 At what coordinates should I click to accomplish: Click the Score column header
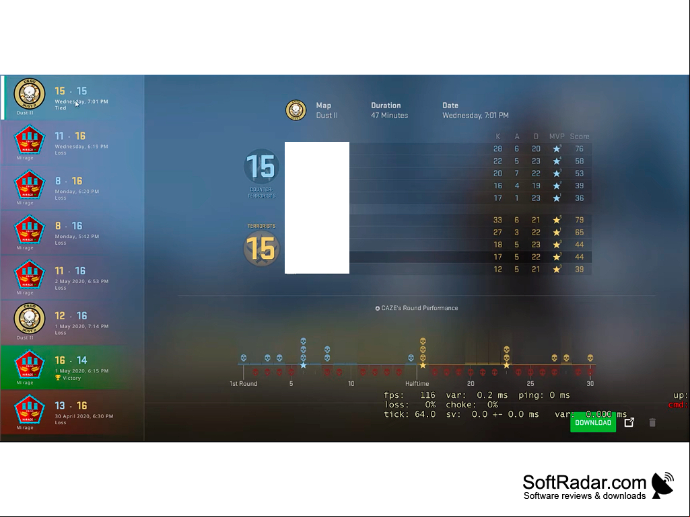[580, 136]
